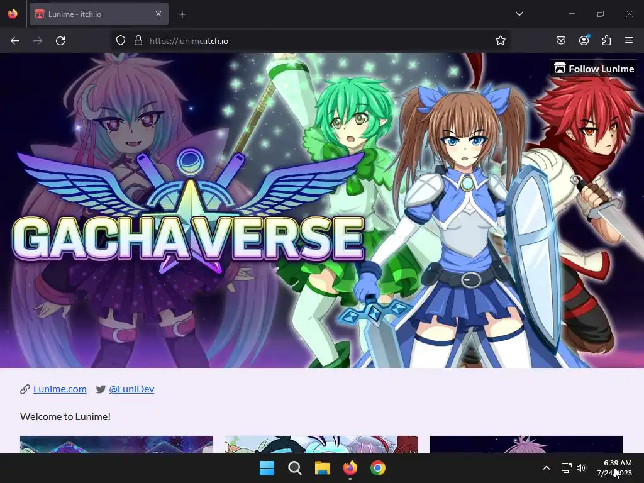Open a new browser tab
Image resolution: width=644 pixels, height=483 pixels.
182,14
